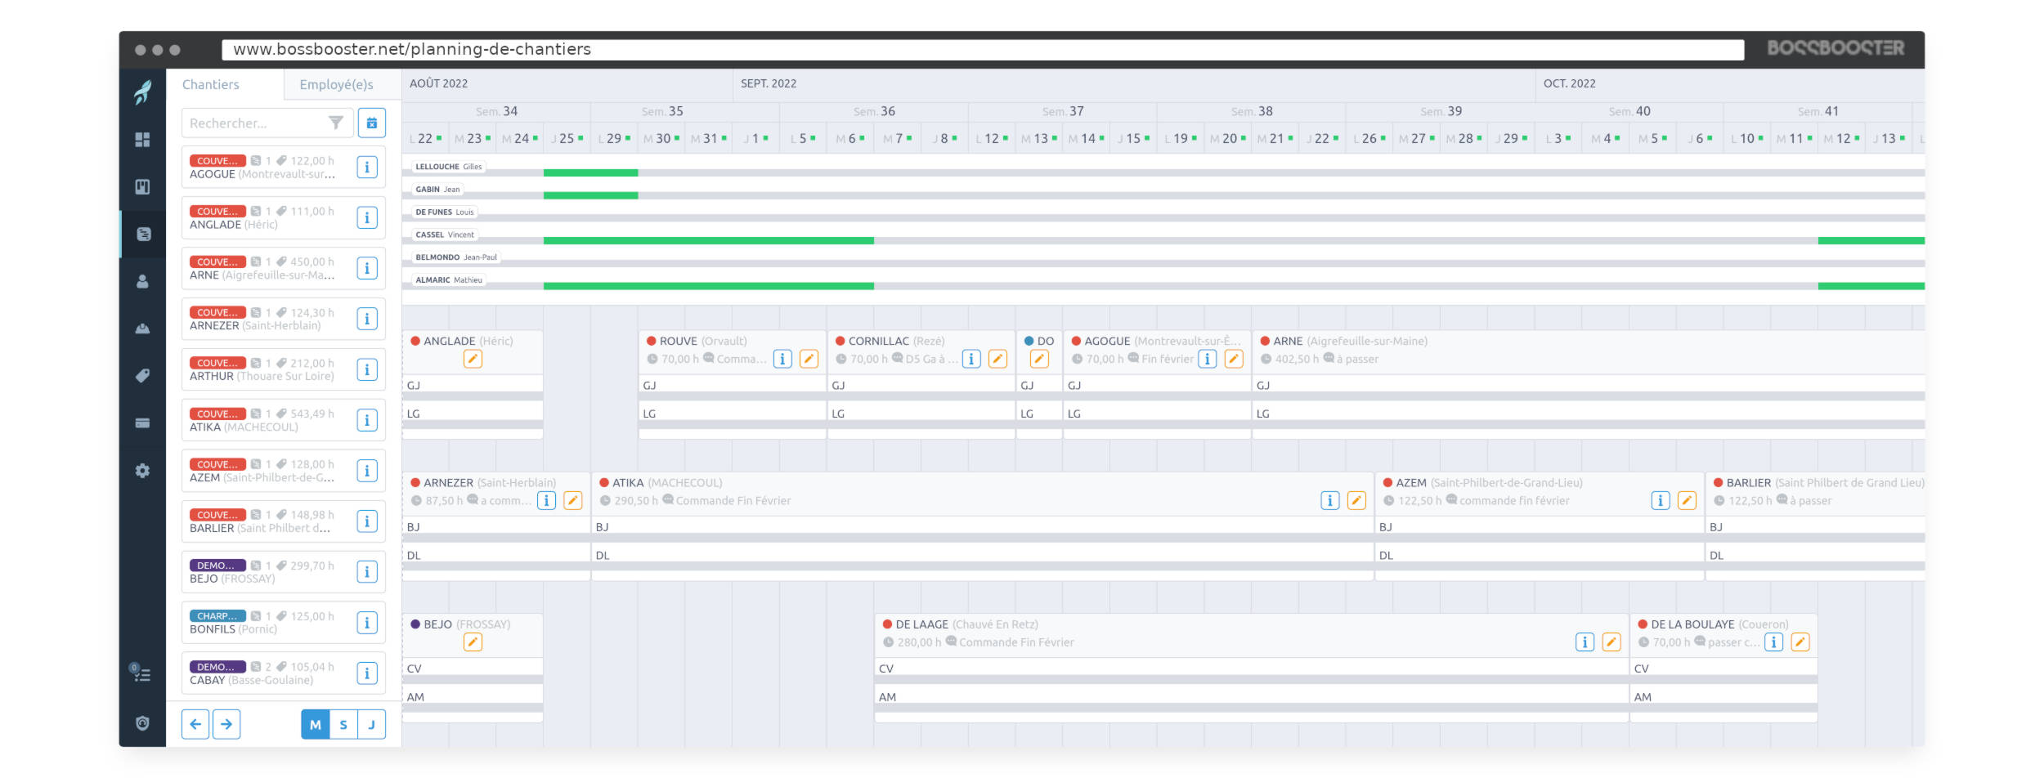This screenshot has width=2044, height=778.
Task: Switch to the Employé(e)s tab
Action: coord(336,84)
